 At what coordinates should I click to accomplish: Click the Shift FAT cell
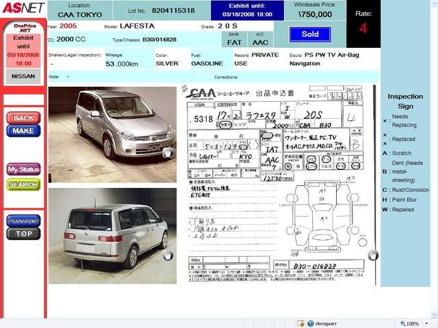tap(234, 40)
